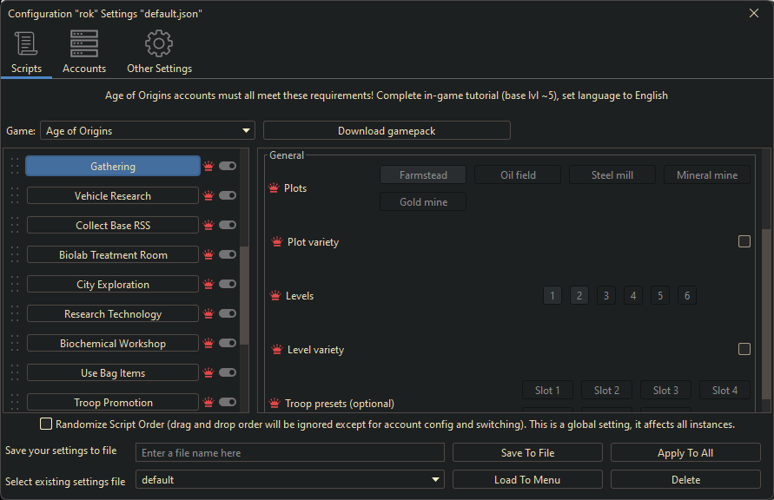This screenshot has width=774, height=500.
Task: Select the Farmstead plot
Action: click(x=423, y=174)
